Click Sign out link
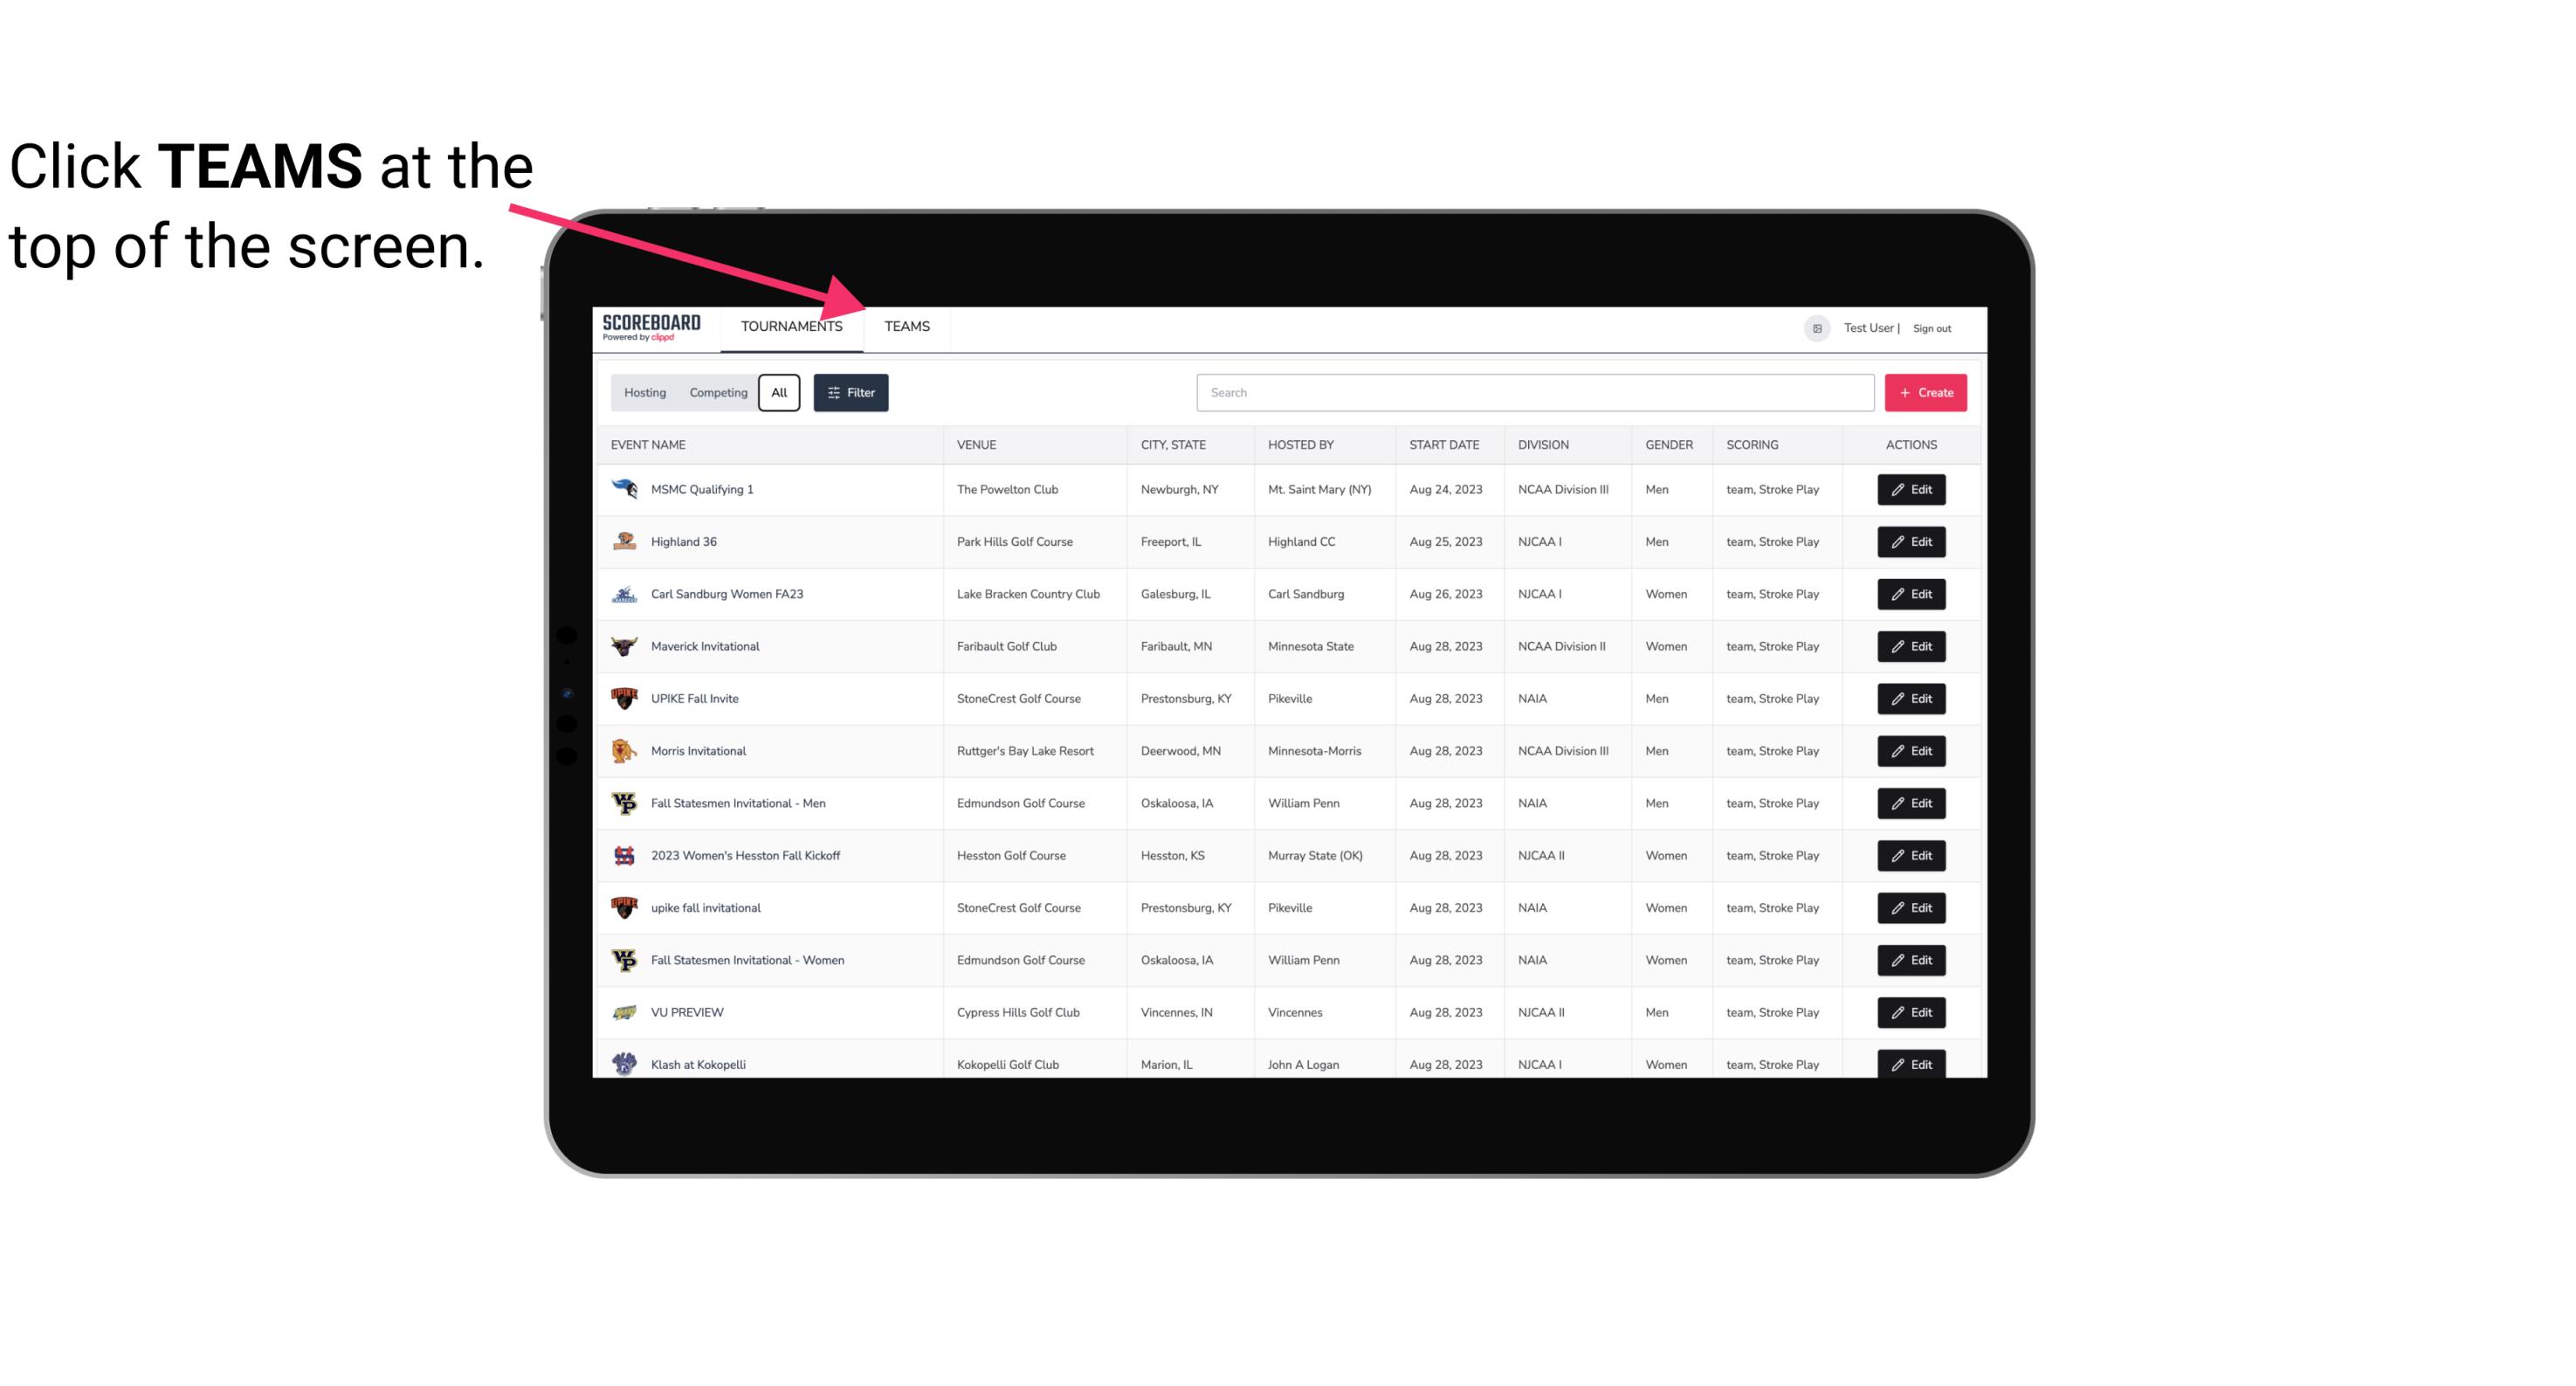 (x=1932, y=326)
